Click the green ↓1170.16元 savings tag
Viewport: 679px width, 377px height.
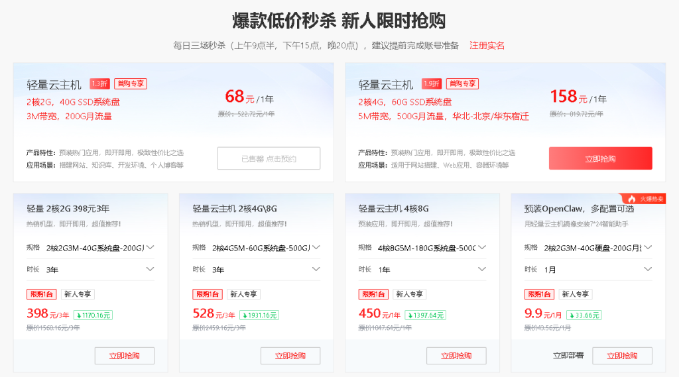coord(93,315)
